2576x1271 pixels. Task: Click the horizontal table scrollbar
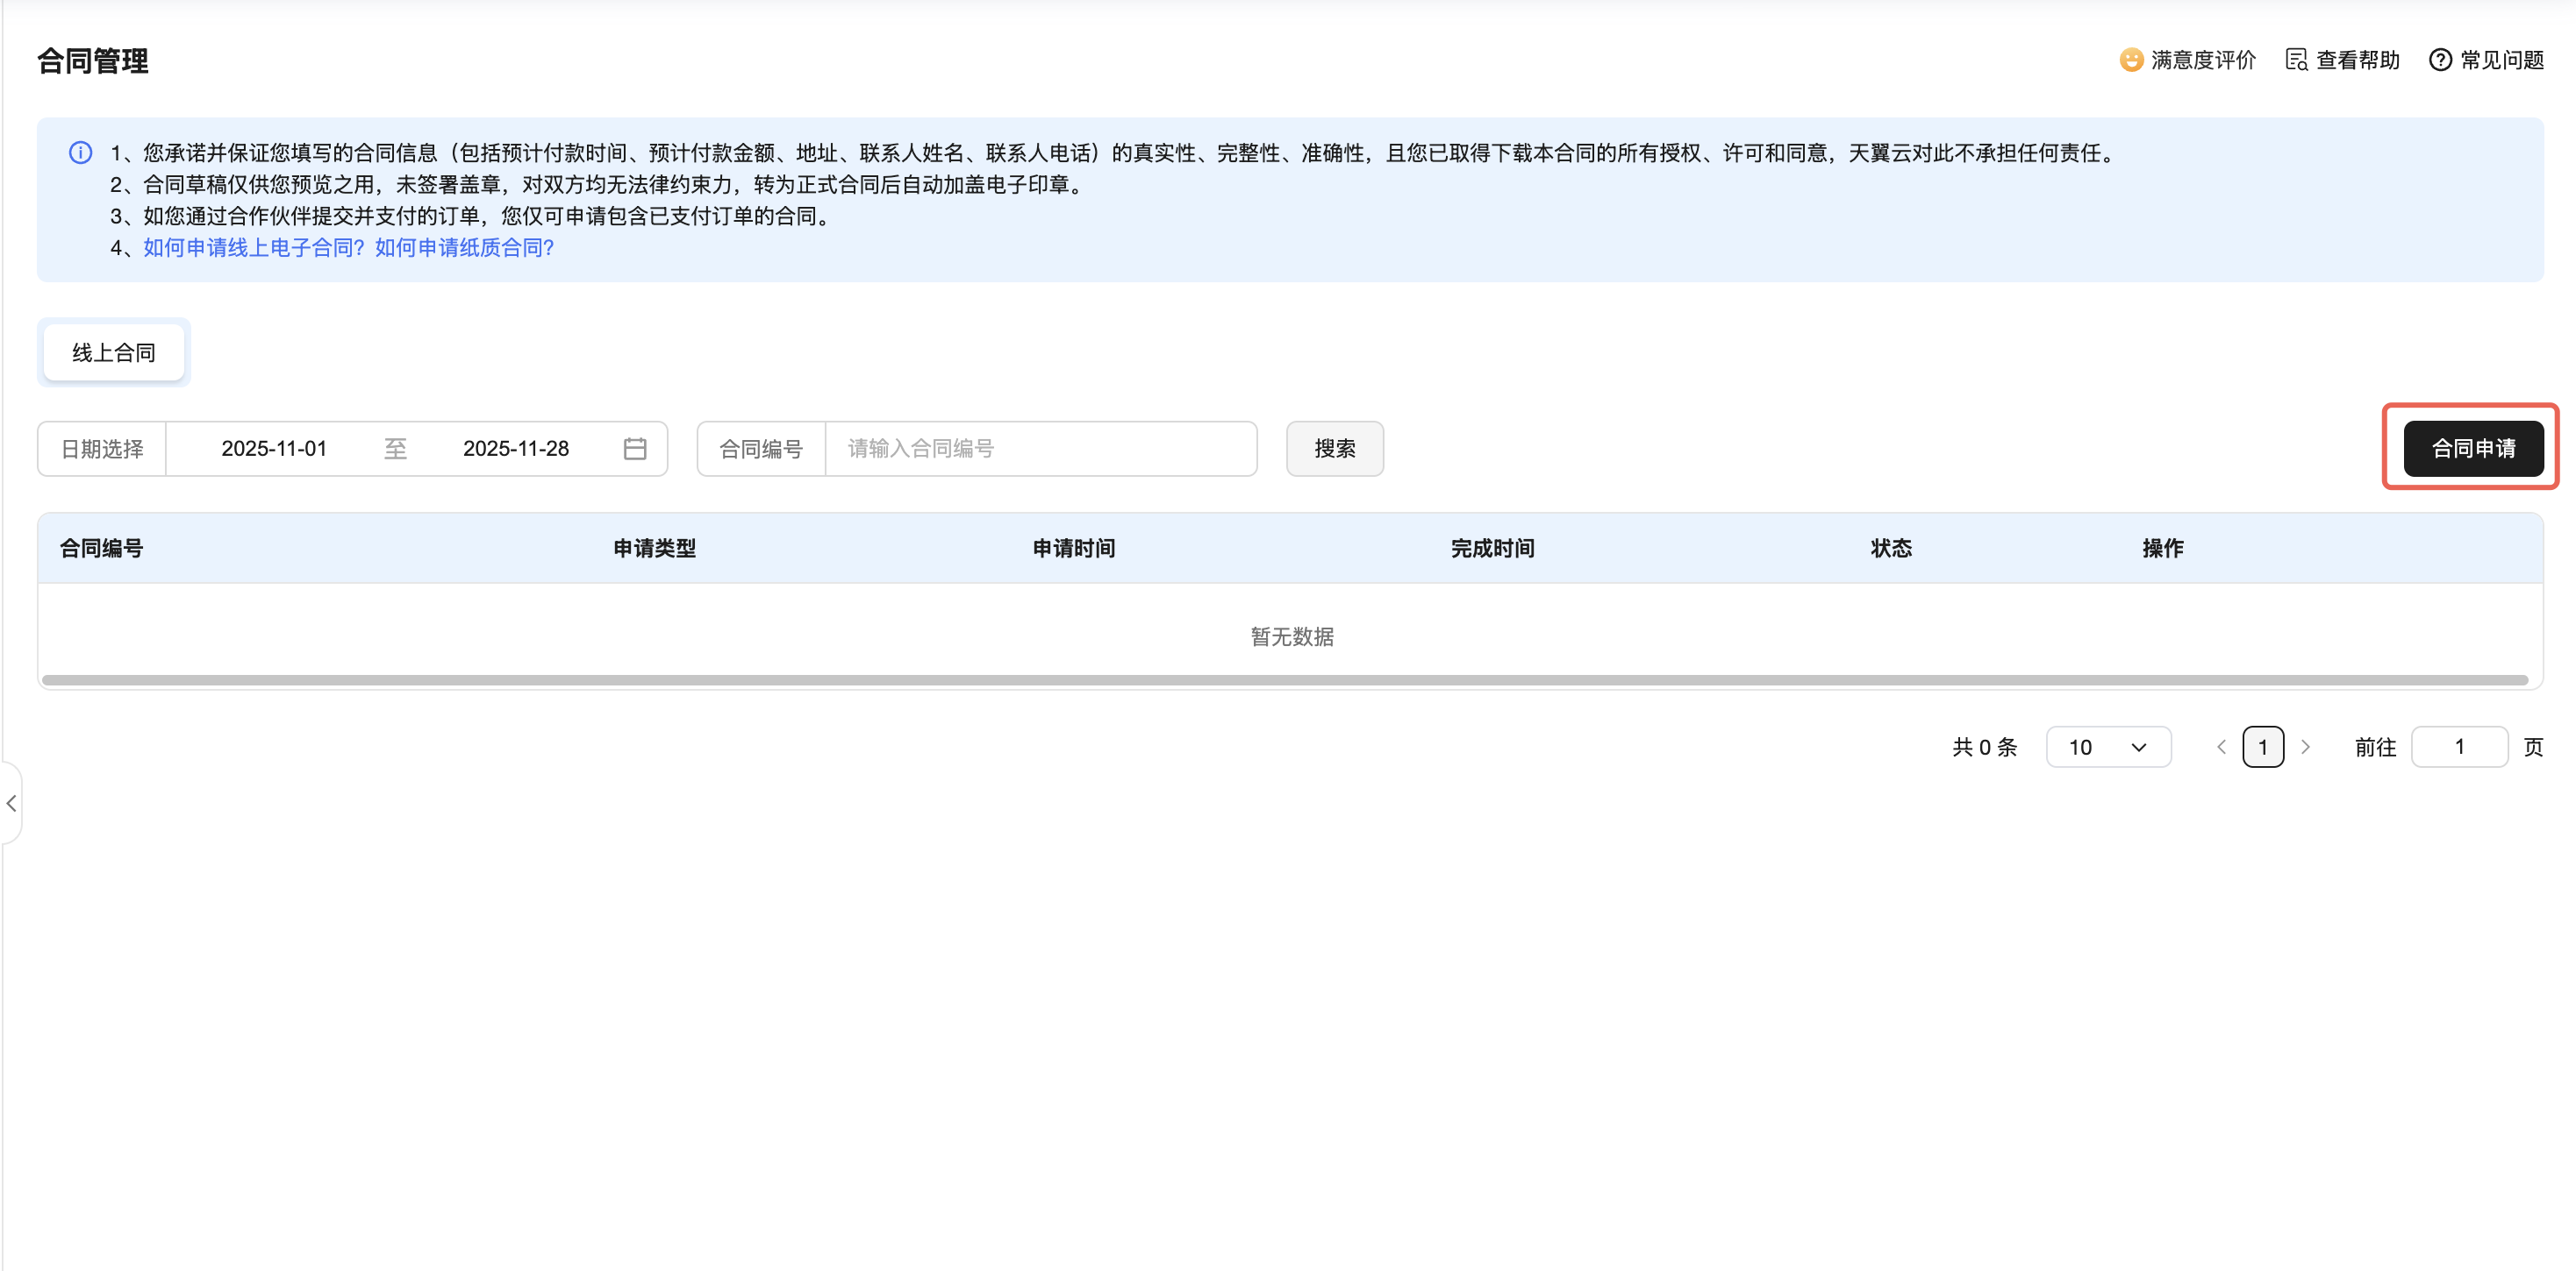tap(1285, 680)
